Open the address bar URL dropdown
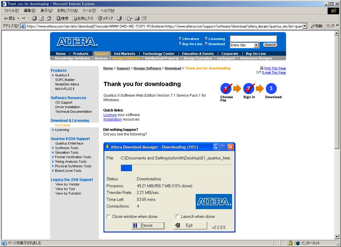This screenshot has height=247, width=341. (x=305, y=26)
